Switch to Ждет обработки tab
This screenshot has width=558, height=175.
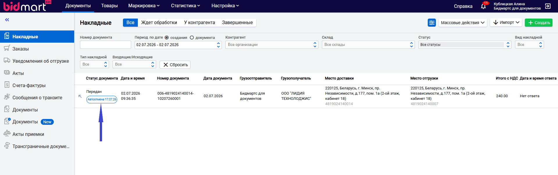159,23
